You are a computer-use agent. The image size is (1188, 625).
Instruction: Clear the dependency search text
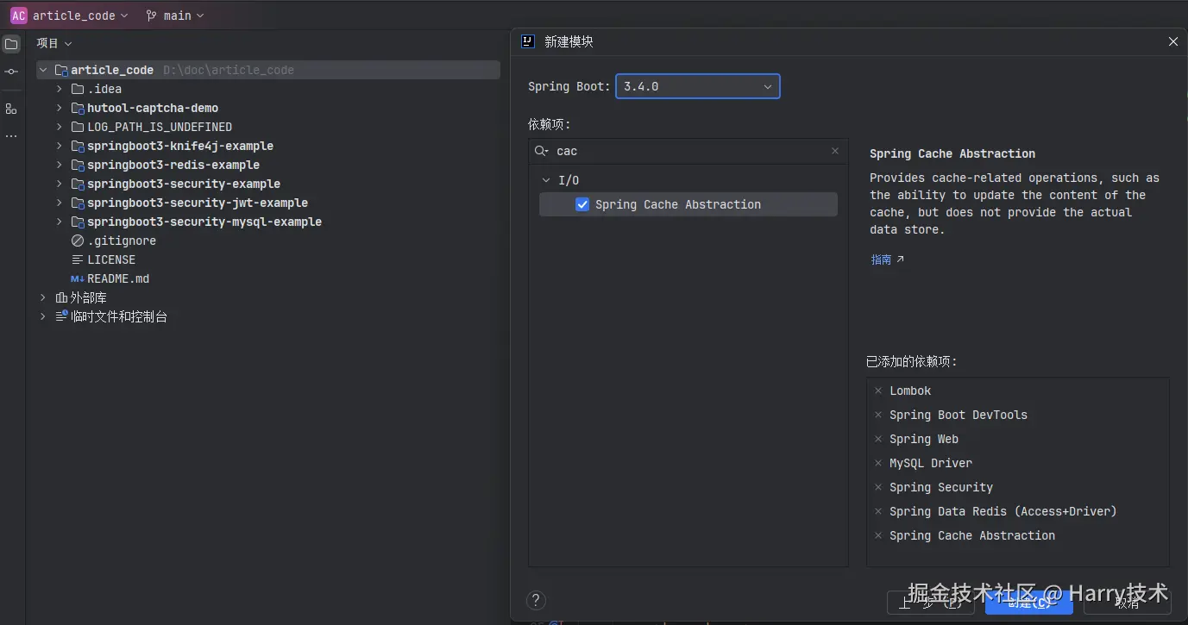click(x=834, y=151)
